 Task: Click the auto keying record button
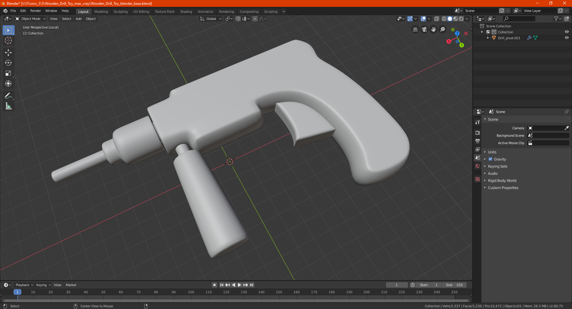(x=214, y=285)
